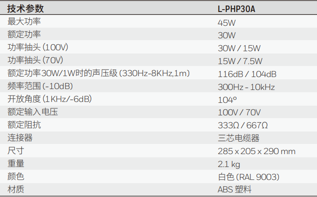Click the 技术参数 header cell

tap(24, 9)
